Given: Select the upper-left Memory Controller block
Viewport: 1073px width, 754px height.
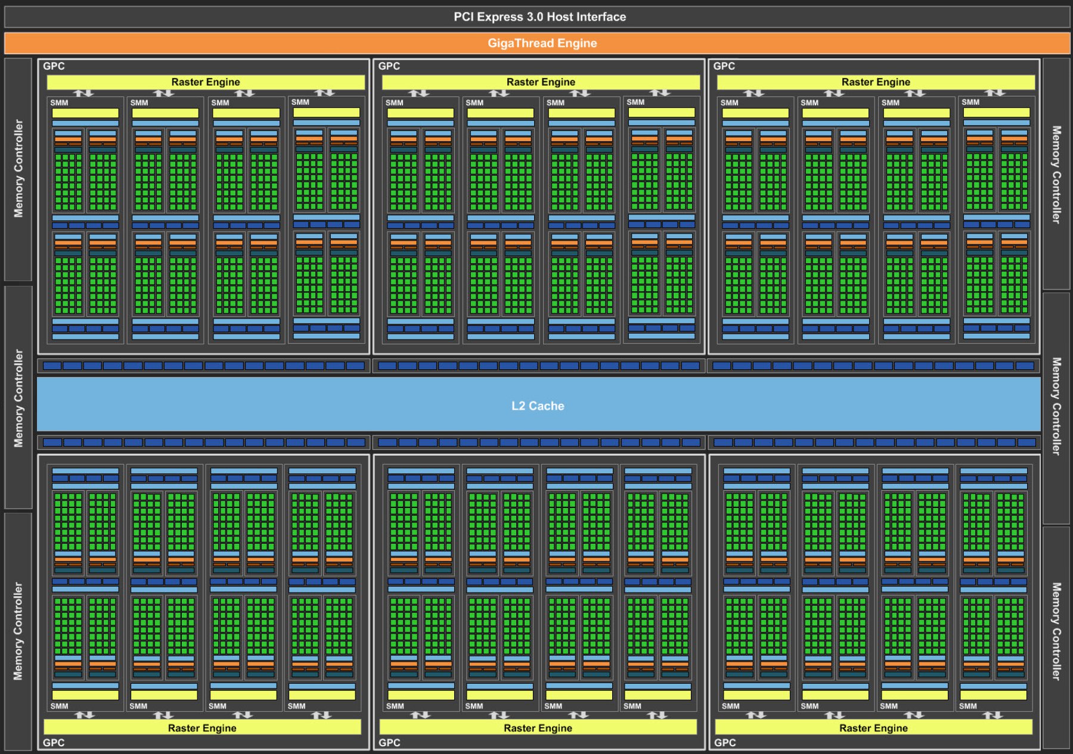Looking at the screenshot, I should point(18,169).
